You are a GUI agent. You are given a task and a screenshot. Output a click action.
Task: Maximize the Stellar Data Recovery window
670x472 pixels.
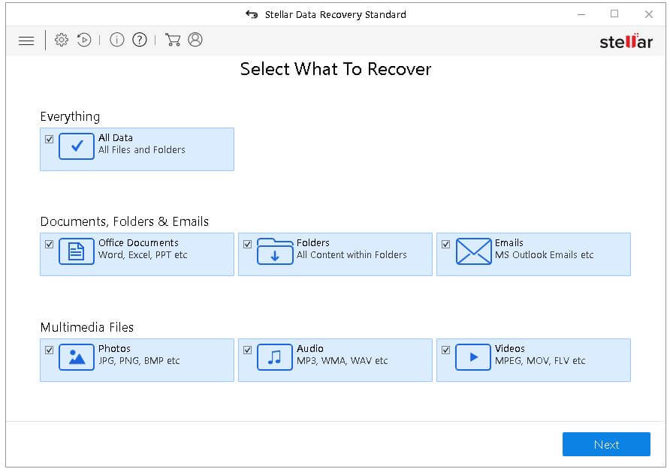pos(614,14)
